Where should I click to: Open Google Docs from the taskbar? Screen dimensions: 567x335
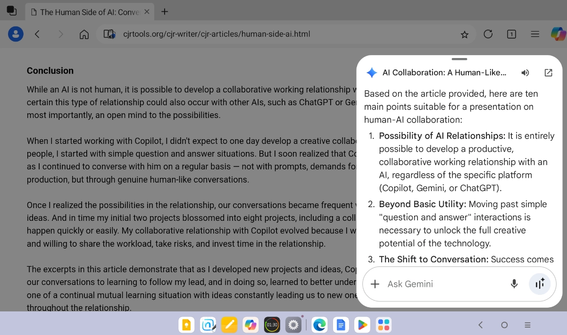[341, 325]
